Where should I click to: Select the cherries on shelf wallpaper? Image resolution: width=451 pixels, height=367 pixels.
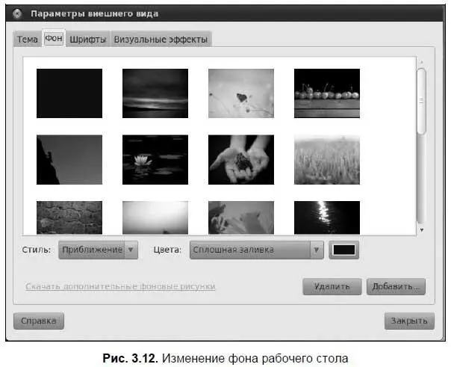[327, 93]
